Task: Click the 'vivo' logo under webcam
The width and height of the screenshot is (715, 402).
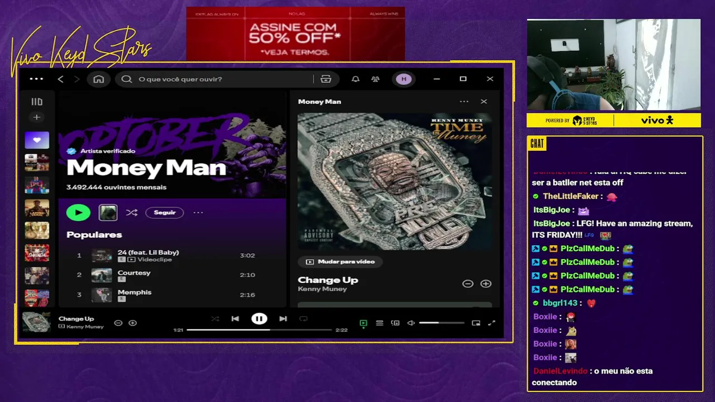Action: 657,120
